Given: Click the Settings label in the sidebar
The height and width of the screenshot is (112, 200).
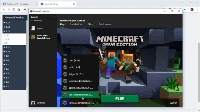Looking at the screenshot, I should 41,103.
